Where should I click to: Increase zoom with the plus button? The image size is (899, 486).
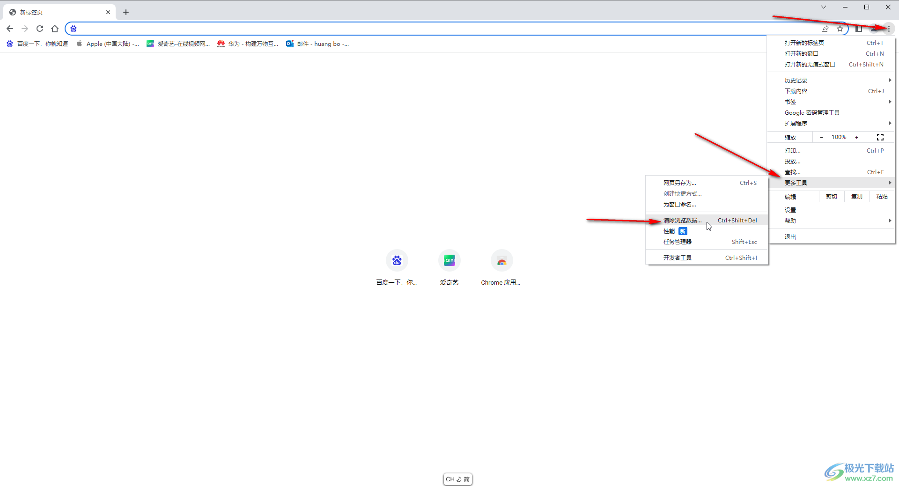point(856,137)
